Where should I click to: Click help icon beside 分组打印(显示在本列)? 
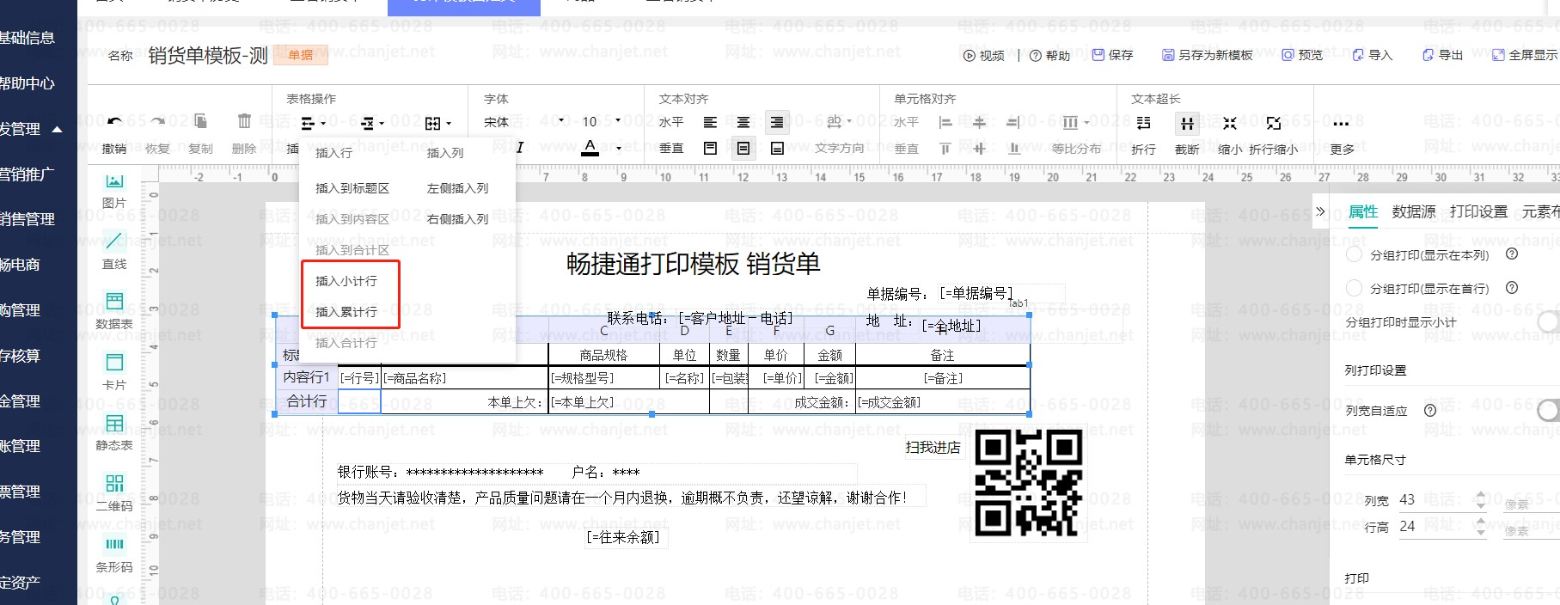1512,254
